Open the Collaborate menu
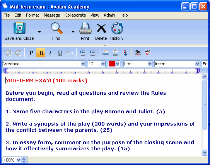Viewport: 210px width, 165px height. (75, 15)
